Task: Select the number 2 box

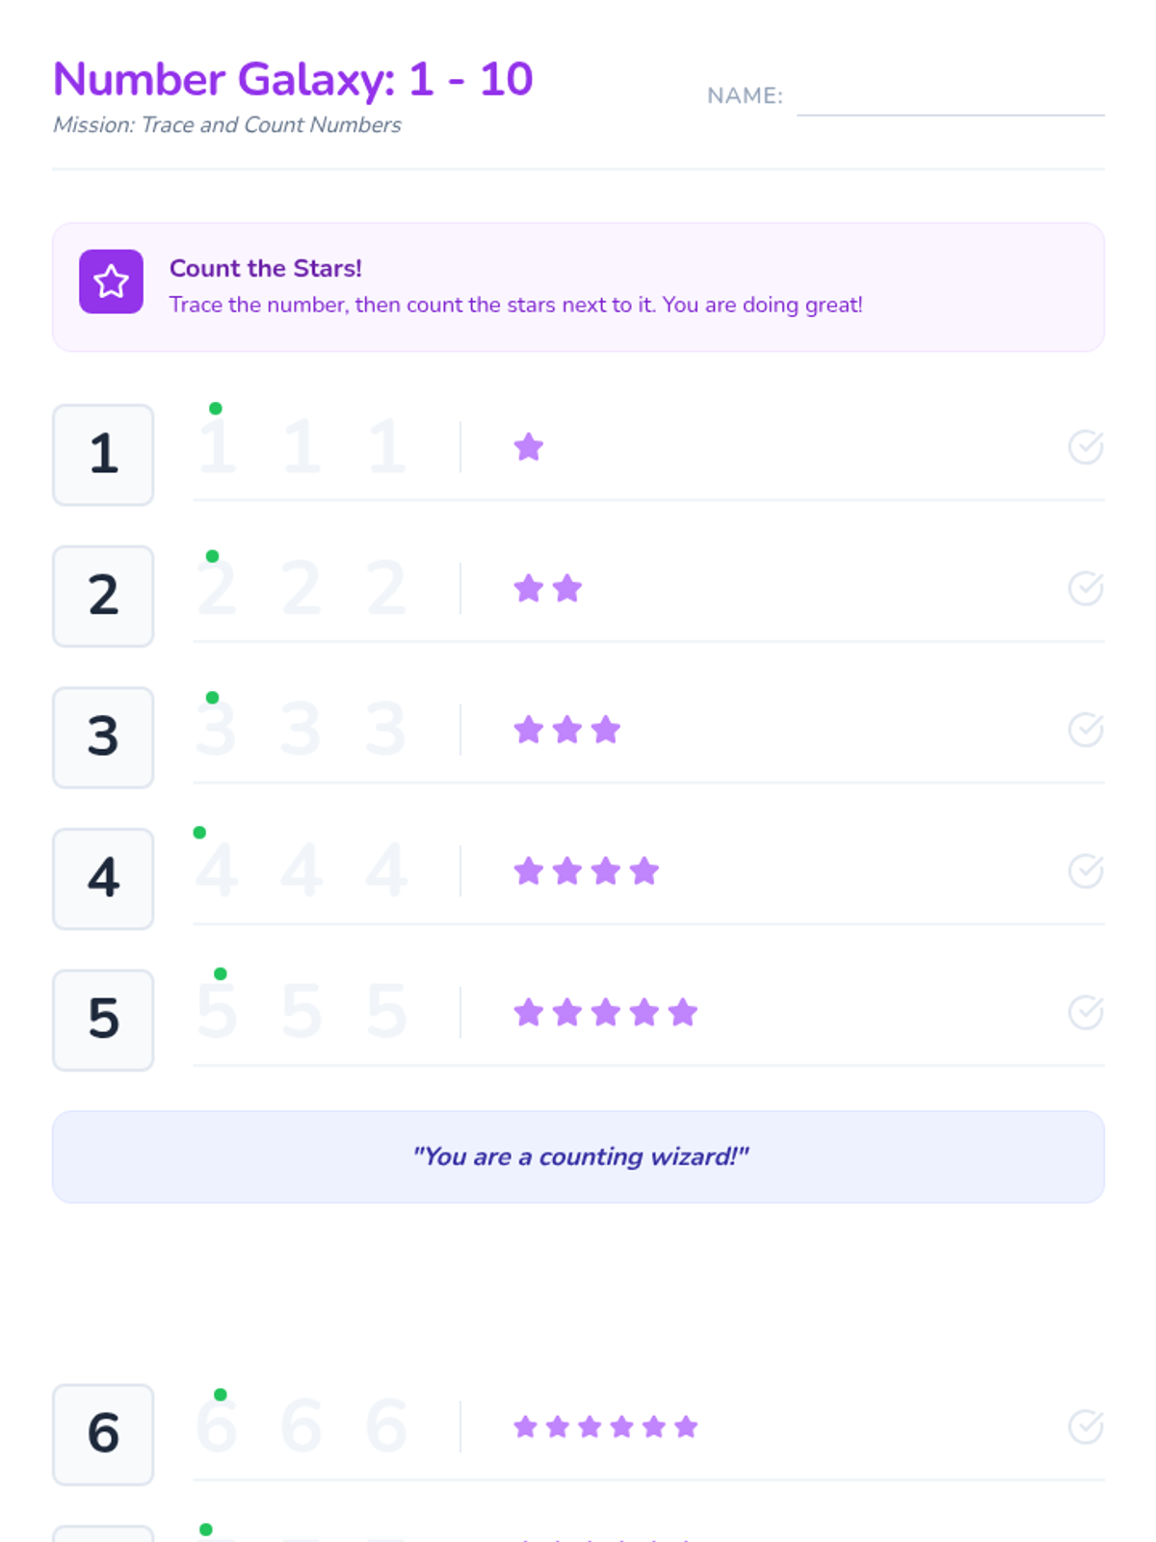Action: point(103,596)
